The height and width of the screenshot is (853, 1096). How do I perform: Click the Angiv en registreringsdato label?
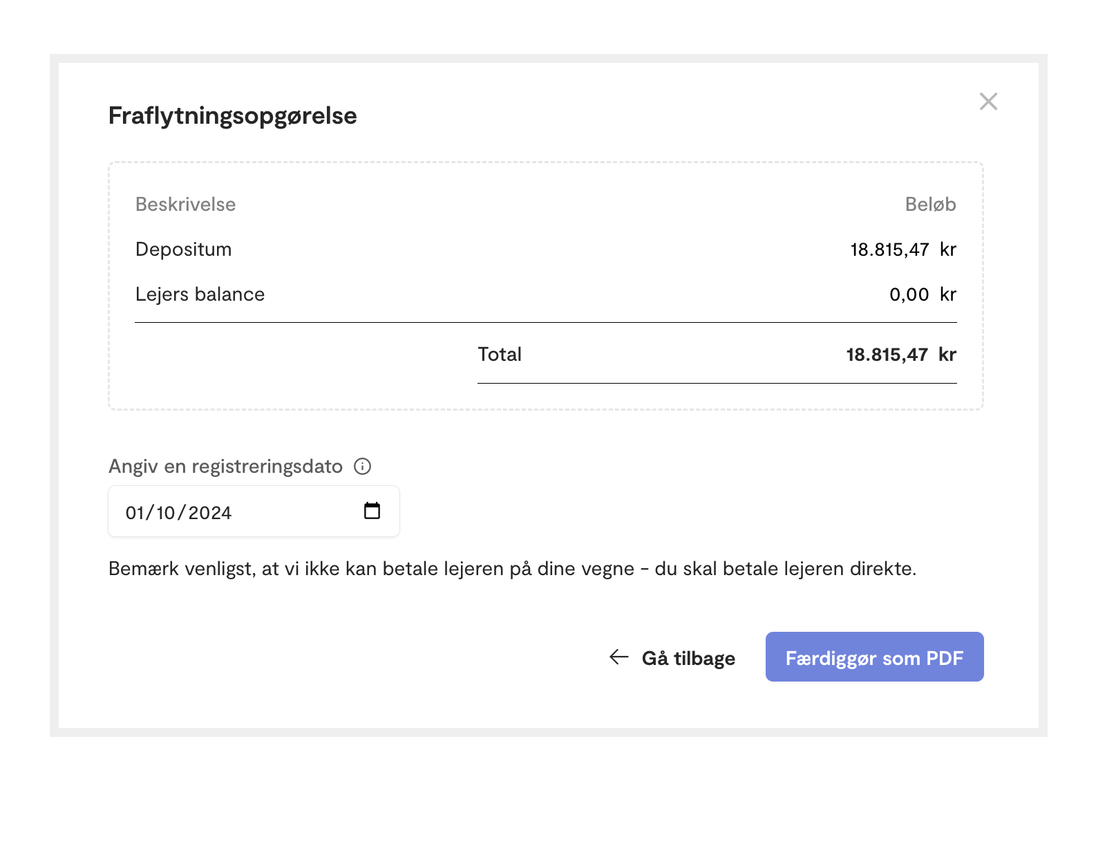tap(226, 467)
